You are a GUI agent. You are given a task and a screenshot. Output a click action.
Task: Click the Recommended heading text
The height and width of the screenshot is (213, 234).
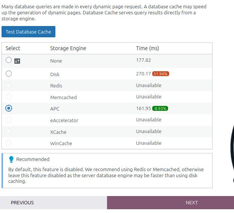click(x=33, y=159)
